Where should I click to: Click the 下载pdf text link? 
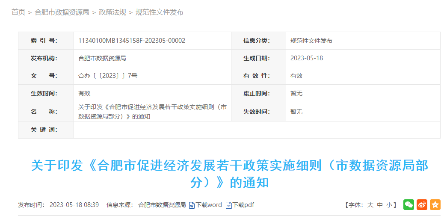click(x=243, y=205)
